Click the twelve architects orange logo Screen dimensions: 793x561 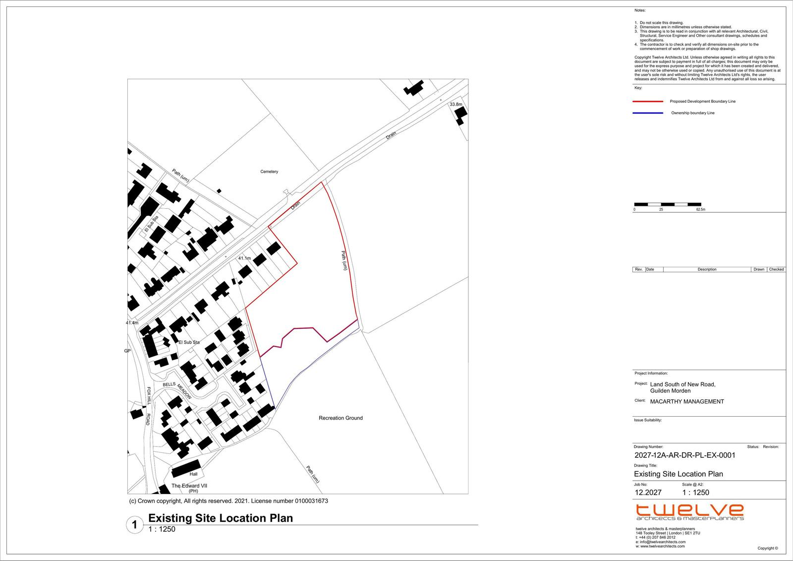pyautogui.click(x=689, y=511)
